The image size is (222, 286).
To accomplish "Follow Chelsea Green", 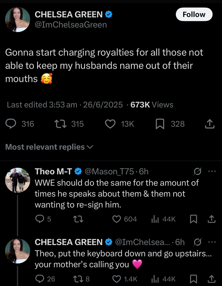I will tap(194, 15).
